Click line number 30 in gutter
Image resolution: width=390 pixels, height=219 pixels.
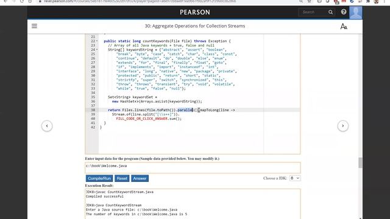click(93, 75)
